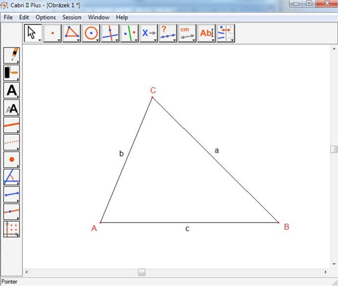Select the Pointer arrow tool

tap(33, 33)
